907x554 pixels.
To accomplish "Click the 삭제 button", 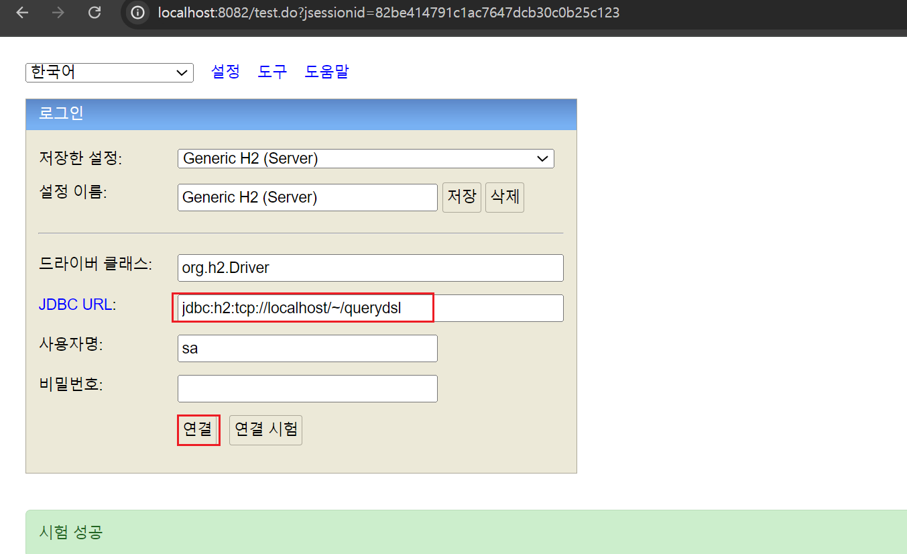I will coord(505,197).
